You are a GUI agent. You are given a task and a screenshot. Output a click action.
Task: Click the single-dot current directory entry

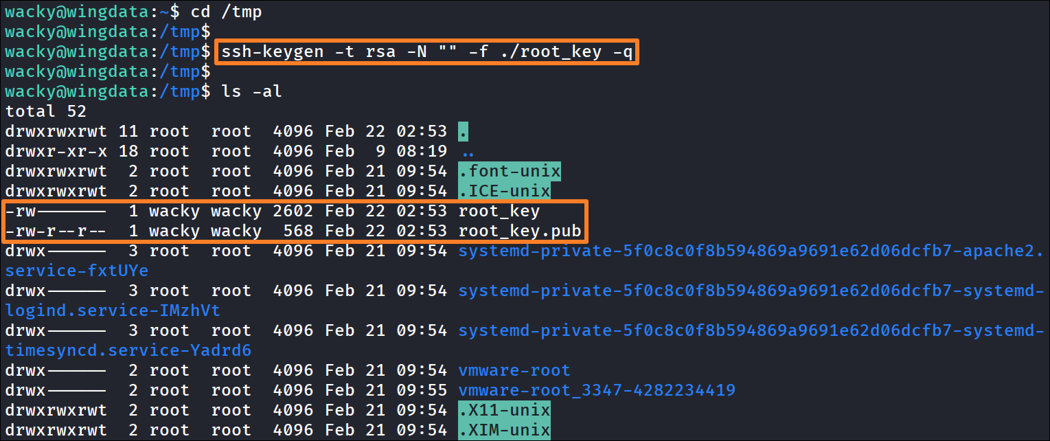tap(464, 131)
